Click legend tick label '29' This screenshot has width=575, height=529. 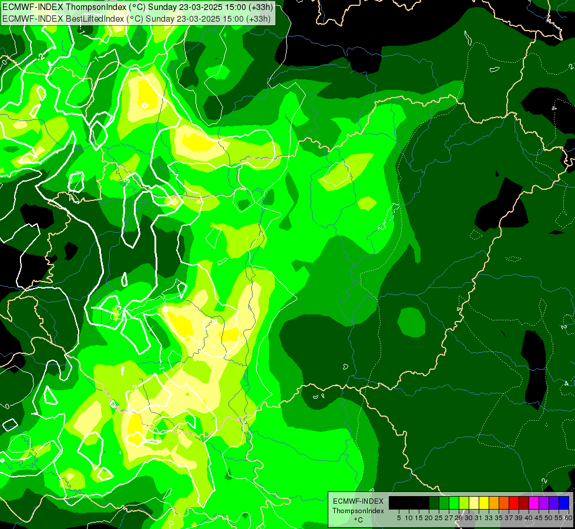459,518
